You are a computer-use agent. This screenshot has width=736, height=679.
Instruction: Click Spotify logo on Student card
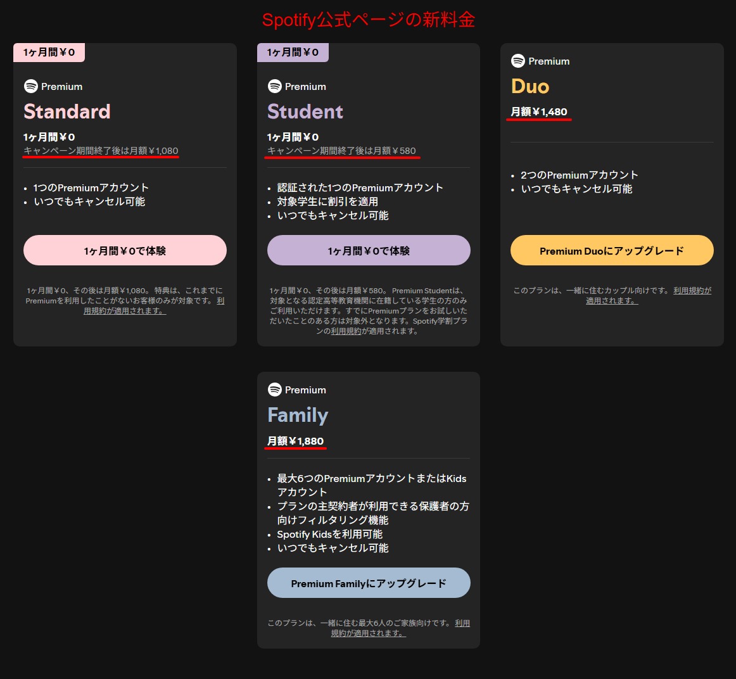click(275, 86)
